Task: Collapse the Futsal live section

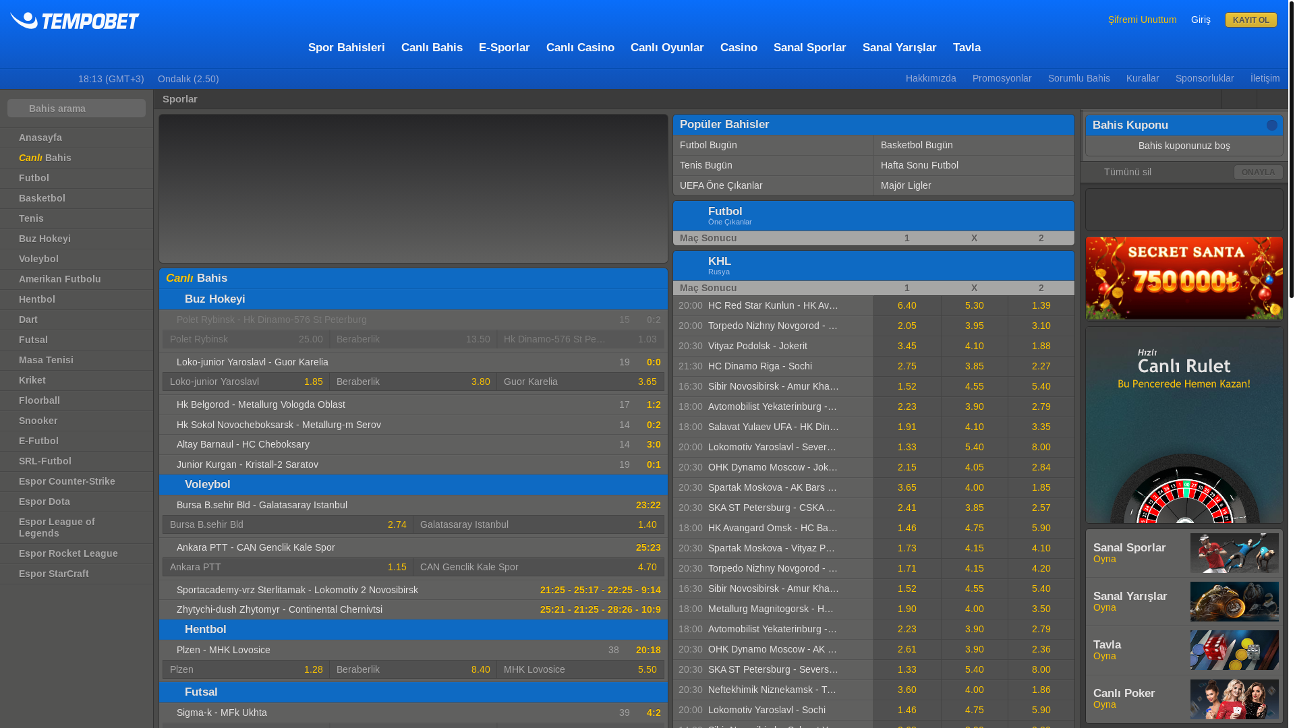Action: pos(413,692)
